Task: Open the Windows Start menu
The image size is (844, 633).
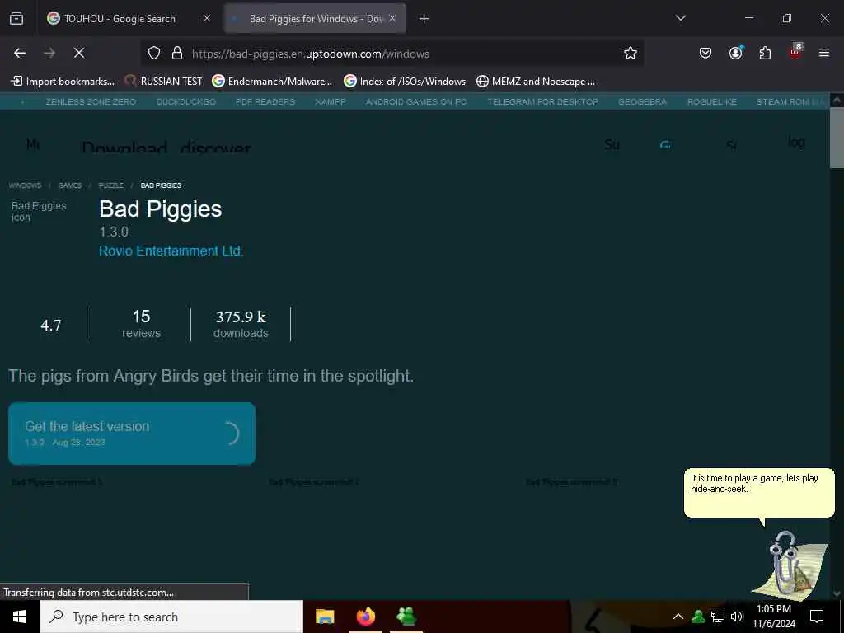Action: click(20, 617)
